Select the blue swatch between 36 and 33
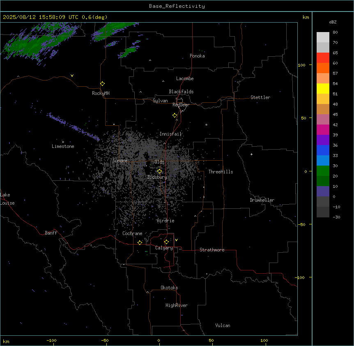The image size is (354, 346). tap(323, 150)
